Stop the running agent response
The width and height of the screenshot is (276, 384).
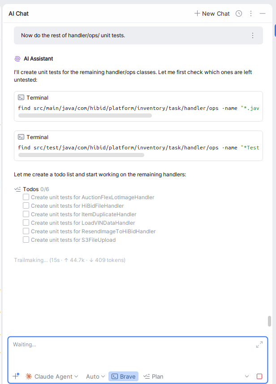259,376
